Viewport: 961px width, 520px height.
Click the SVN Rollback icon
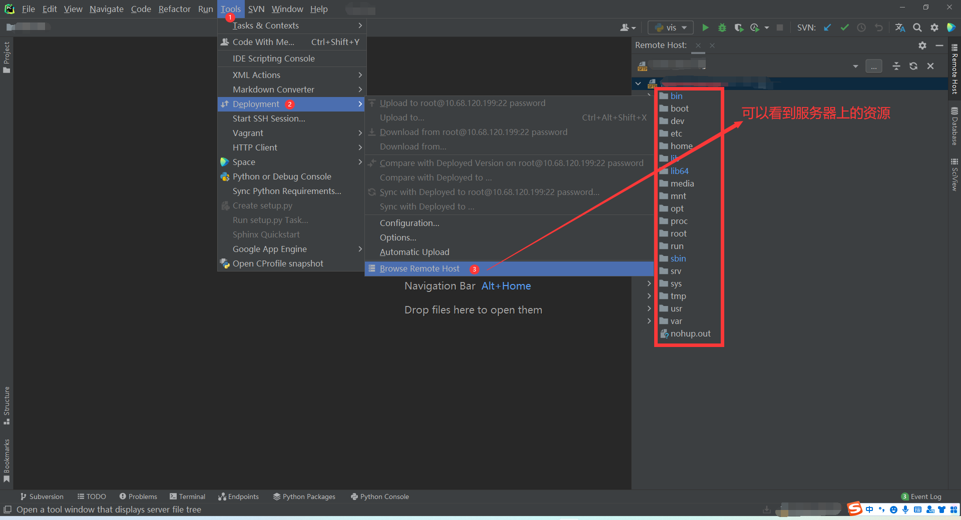pos(878,27)
